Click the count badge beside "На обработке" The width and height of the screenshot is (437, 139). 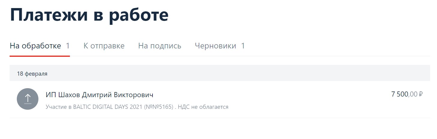(68, 46)
